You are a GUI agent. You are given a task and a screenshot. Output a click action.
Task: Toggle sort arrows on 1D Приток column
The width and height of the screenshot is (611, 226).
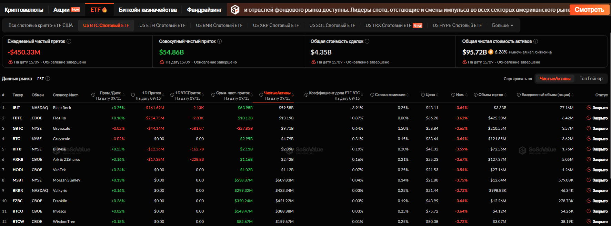163,95
